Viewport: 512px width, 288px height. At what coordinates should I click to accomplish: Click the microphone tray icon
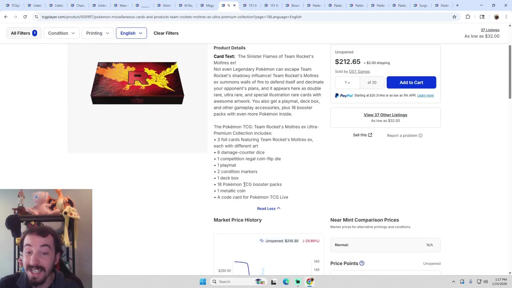coord(470,282)
